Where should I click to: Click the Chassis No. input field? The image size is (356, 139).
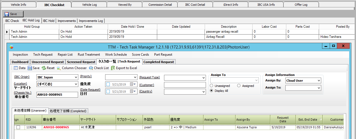(x=57, y=95)
